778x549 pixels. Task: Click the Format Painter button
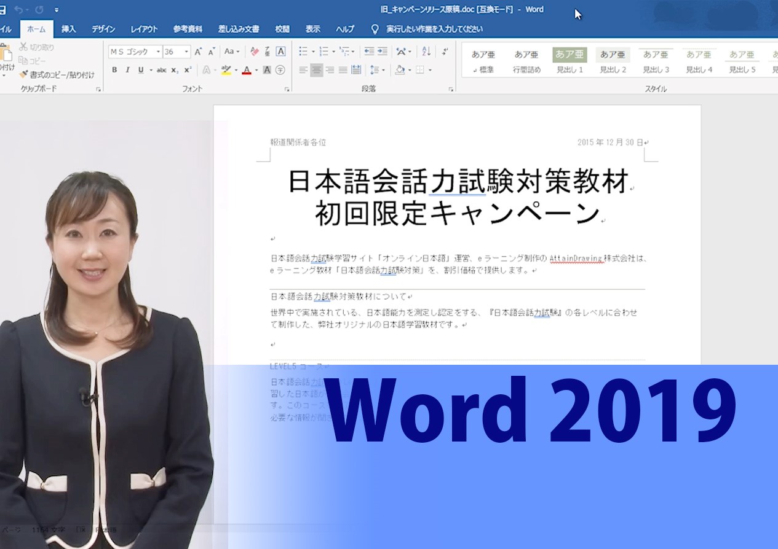pyautogui.click(x=57, y=75)
